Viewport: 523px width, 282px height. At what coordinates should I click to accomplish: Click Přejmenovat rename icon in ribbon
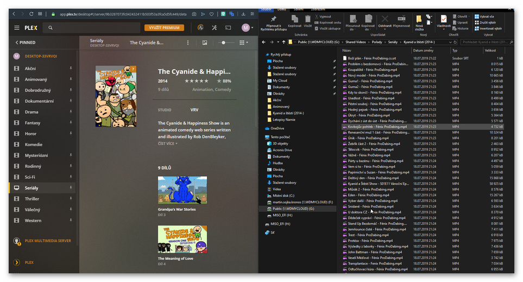tap(401, 21)
